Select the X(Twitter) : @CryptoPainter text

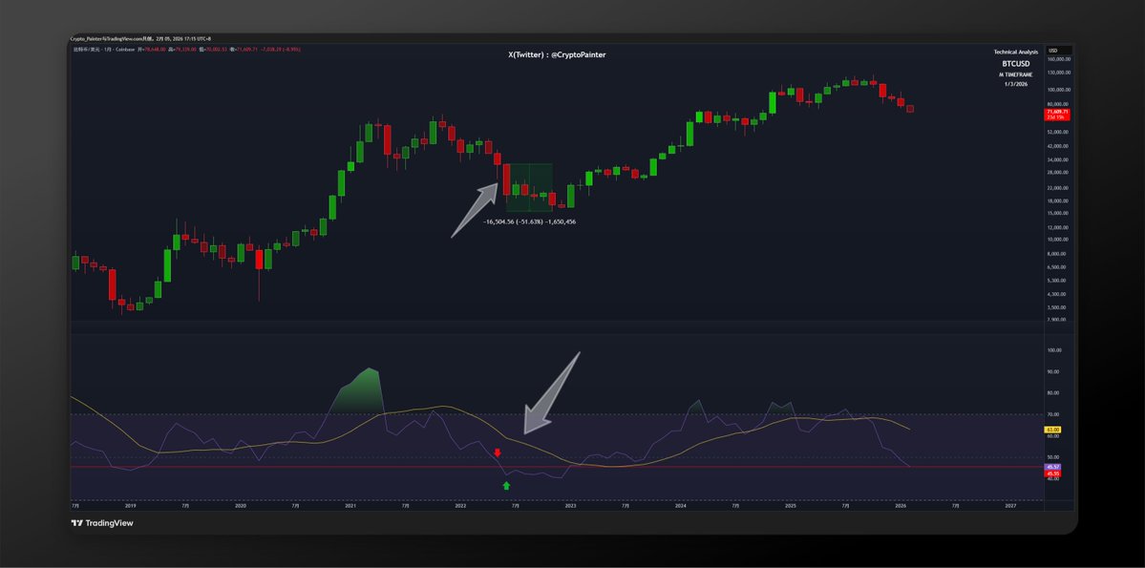(557, 54)
